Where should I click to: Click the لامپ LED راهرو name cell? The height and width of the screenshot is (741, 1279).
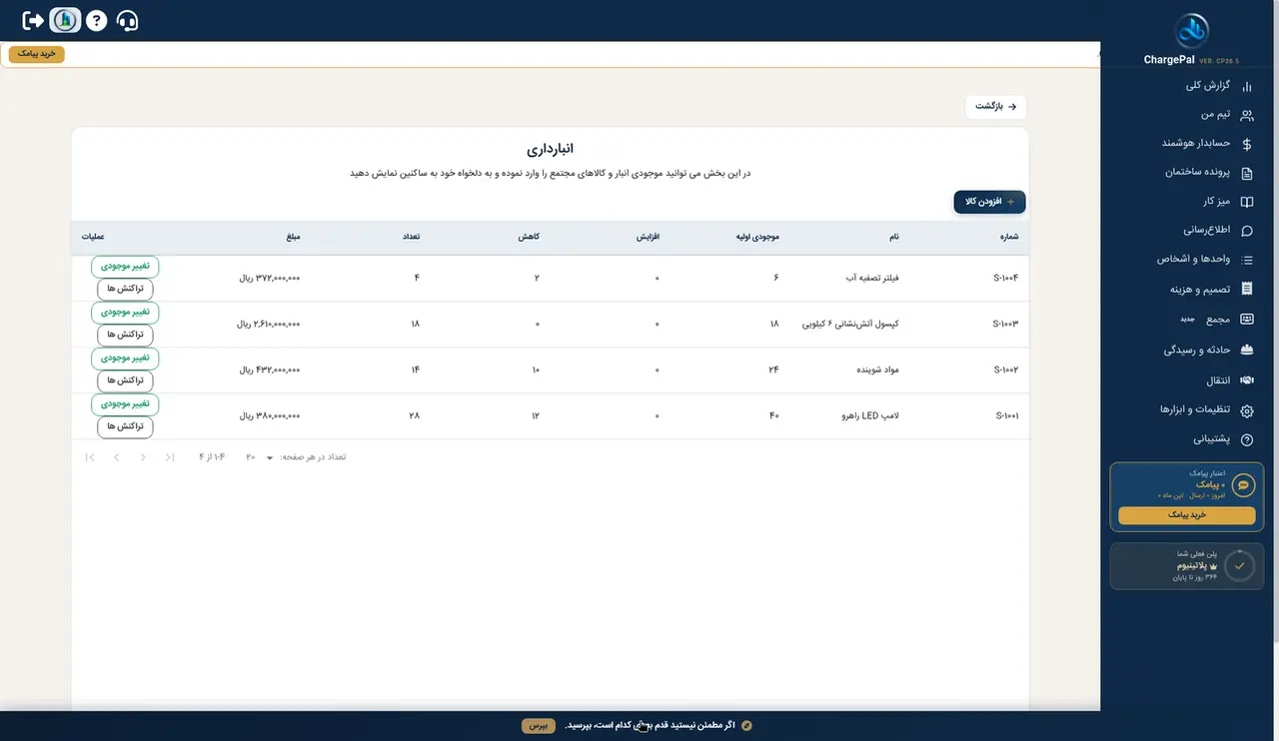coord(868,416)
